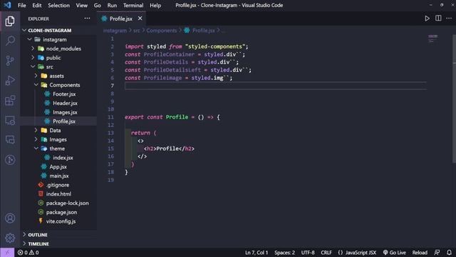
Task: Open the Terminal menu
Action: (x=133, y=5)
